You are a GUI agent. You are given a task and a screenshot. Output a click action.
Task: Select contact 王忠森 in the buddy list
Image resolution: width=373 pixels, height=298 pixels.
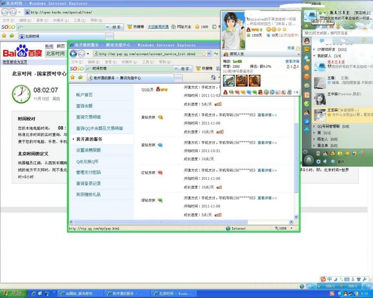(x=343, y=115)
